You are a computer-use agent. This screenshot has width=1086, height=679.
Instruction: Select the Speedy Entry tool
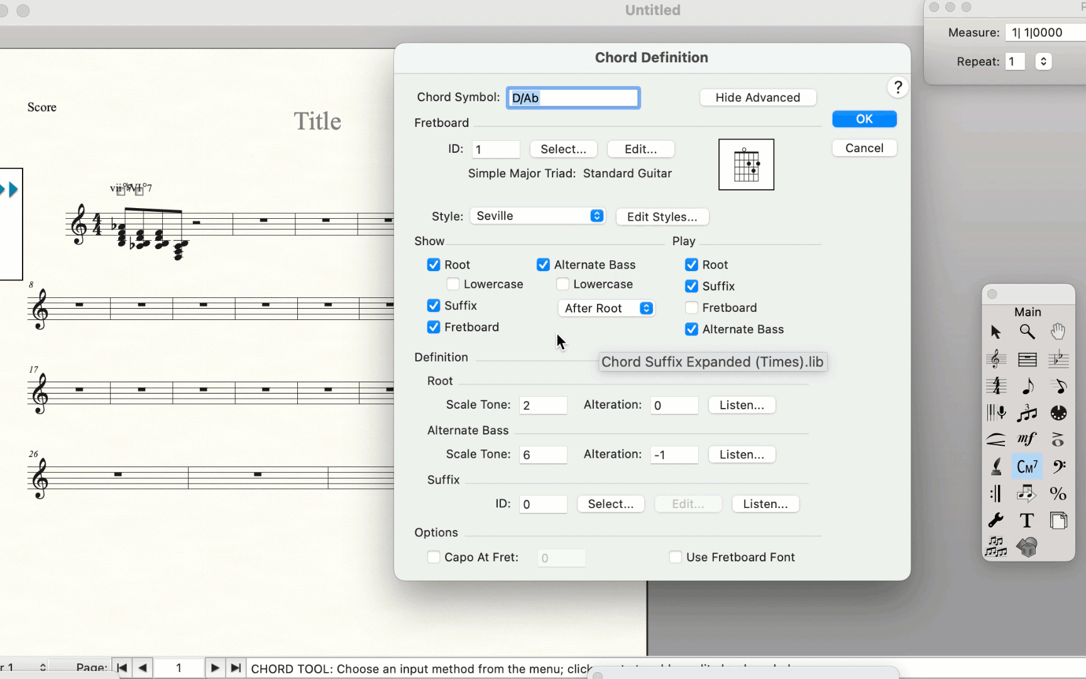pos(1058,386)
